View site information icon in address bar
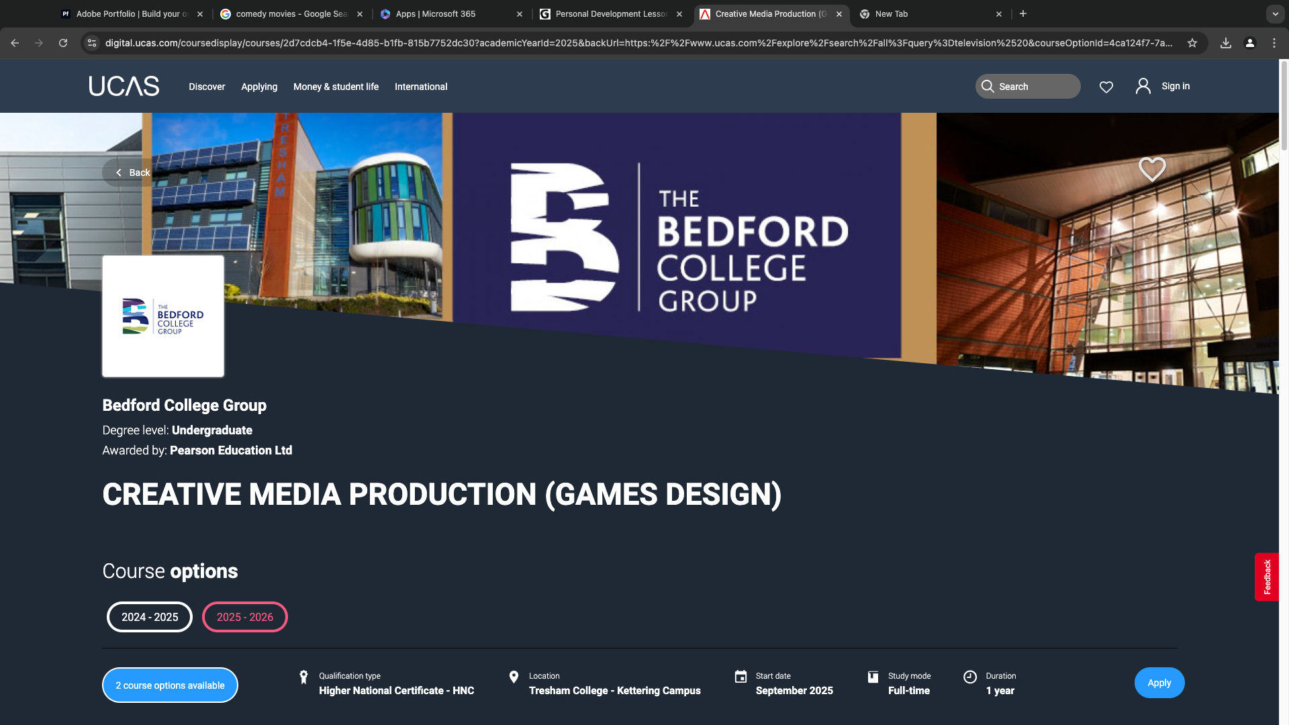 (92, 43)
